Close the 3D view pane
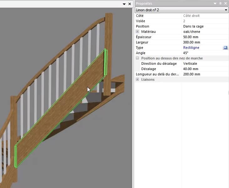 [130, 4]
